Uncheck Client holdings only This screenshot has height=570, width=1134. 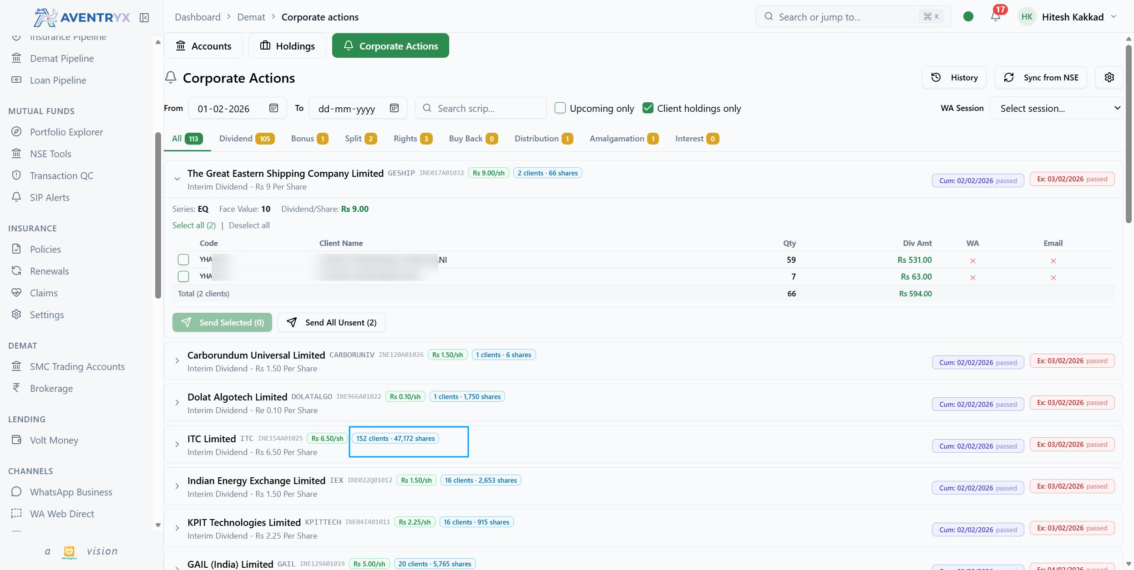click(648, 108)
